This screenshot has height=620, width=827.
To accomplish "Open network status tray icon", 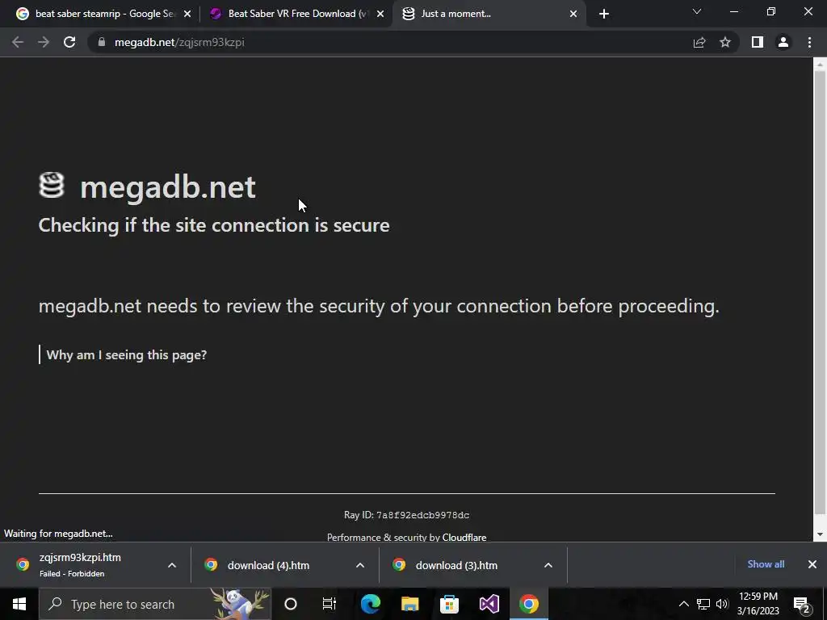I will (x=703, y=604).
